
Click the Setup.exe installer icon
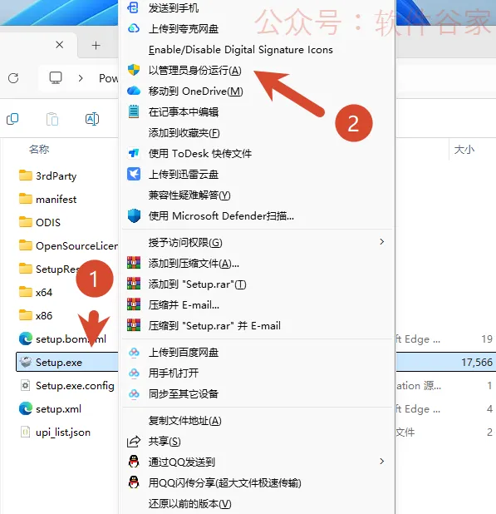point(26,362)
